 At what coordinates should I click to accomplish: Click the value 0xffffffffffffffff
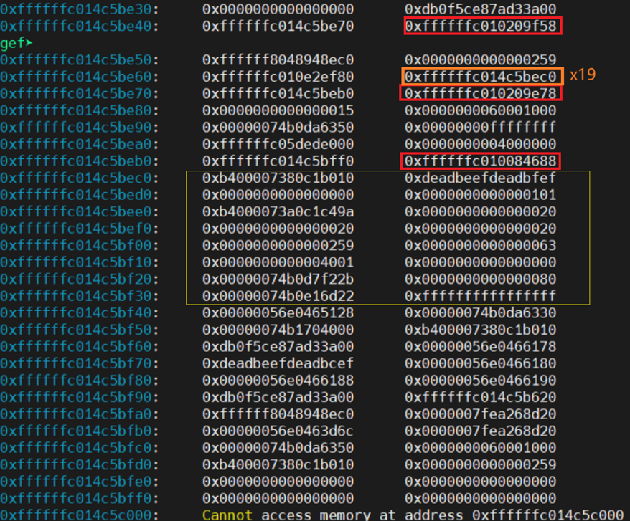pyautogui.click(x=481, y=295)
